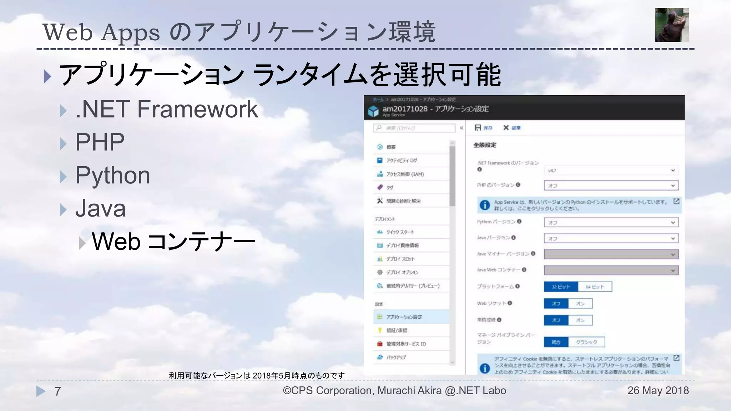The image size is (731, 411).
Task: Click the 概要 overview icon in the sidebar
Action: 380,147
